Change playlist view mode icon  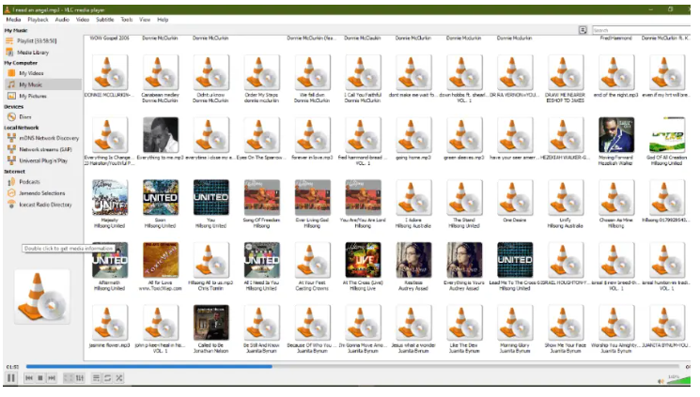pos(583,30)
